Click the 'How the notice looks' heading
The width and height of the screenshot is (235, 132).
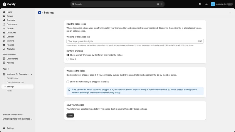pos(76,24)
